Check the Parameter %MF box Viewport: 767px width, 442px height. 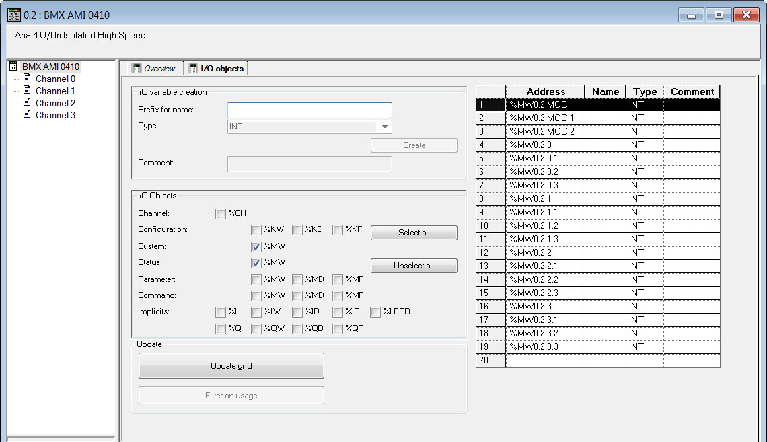click(x=338, y=280)
